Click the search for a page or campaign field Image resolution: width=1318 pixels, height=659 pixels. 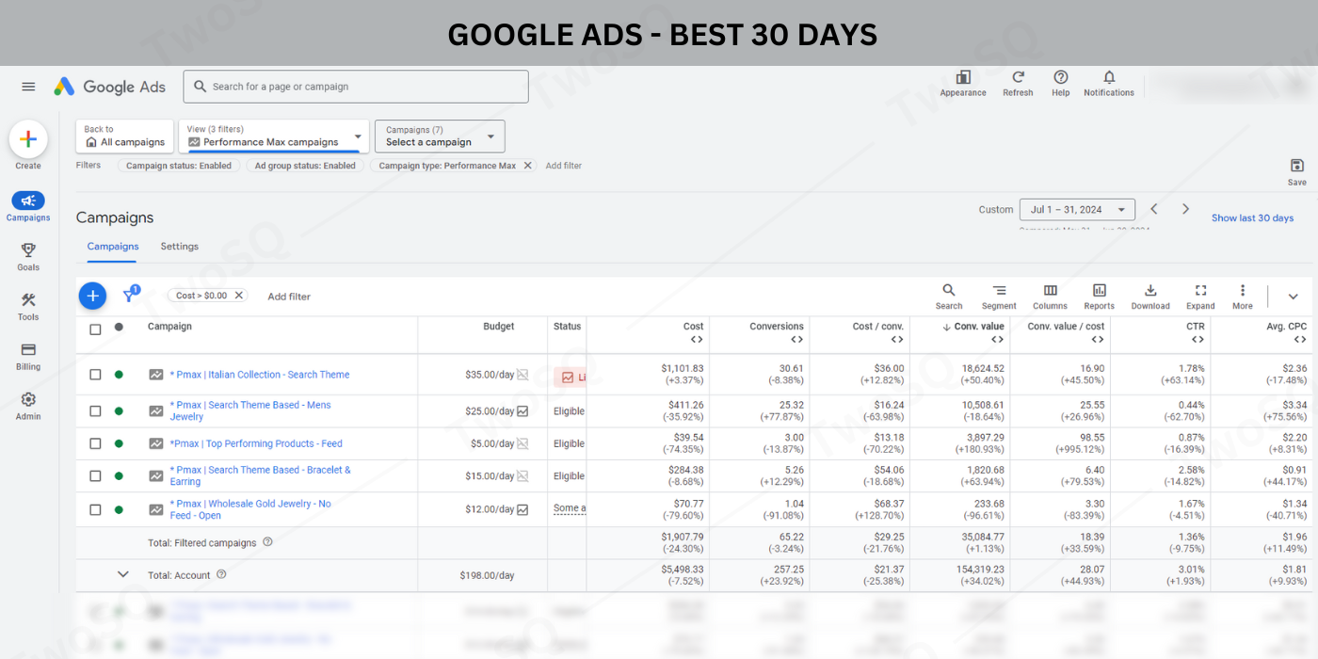(356, 87)
